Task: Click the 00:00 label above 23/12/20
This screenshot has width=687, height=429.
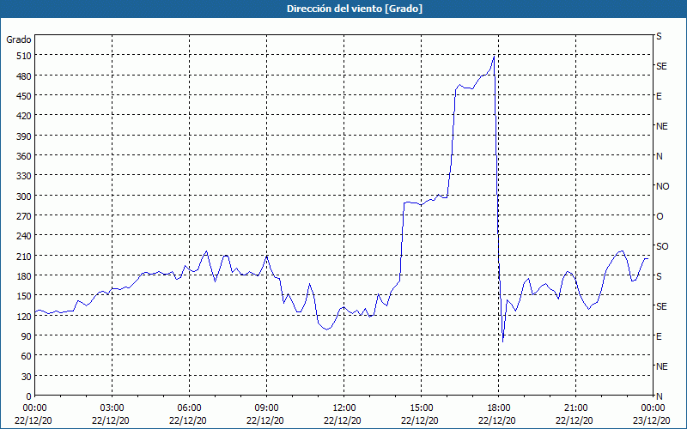Action: [653, 408]
